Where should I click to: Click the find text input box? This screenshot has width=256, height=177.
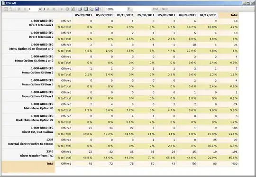142,9
